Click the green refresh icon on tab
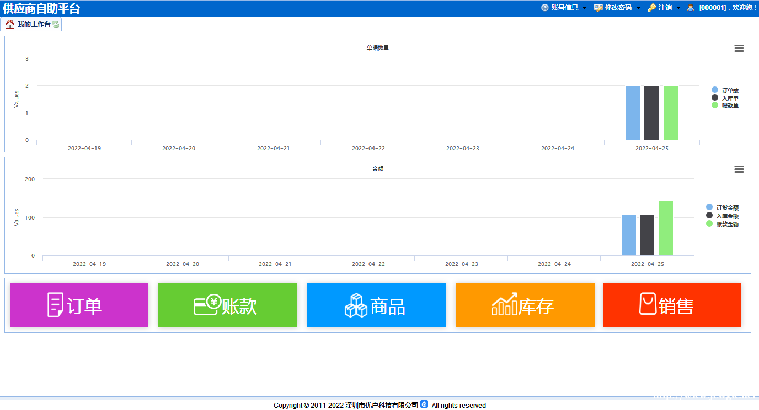The width and height of the screenshot is (759, 410). pyautogui.click(x=56, y=24)
